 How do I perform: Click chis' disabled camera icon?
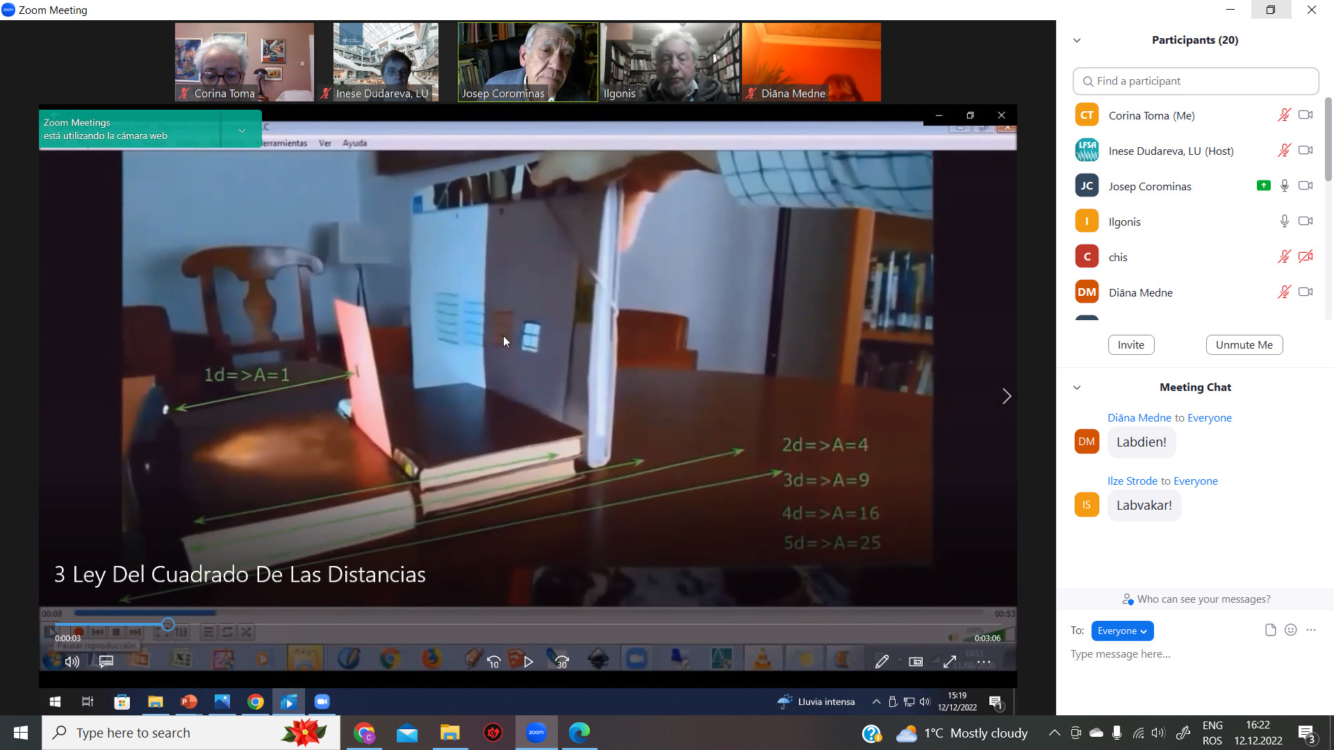(x=1306, y=257)
